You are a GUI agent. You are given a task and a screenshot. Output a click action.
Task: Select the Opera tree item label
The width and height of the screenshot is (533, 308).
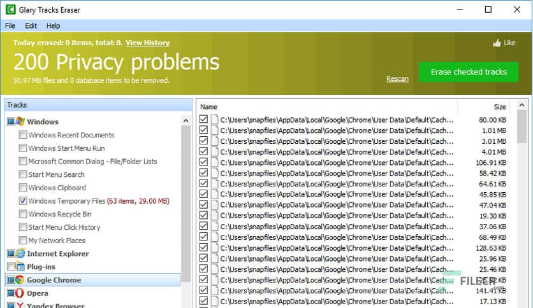tap(38, 293)
